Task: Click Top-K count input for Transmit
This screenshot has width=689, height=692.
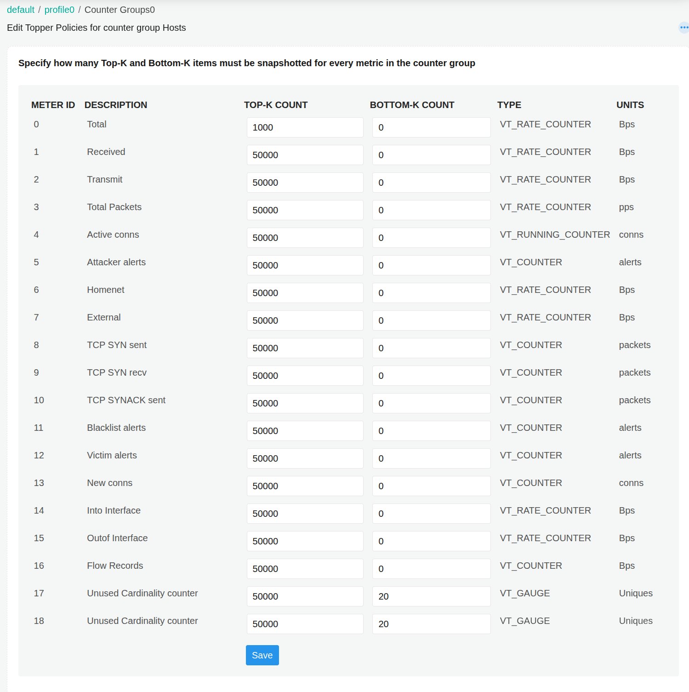Action: 305,183
